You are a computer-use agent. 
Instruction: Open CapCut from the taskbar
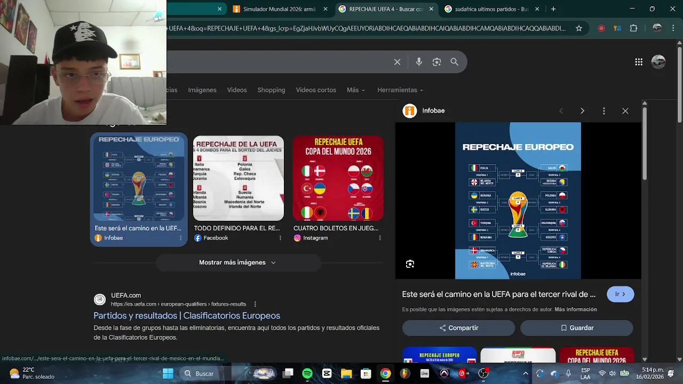(327, 373)
